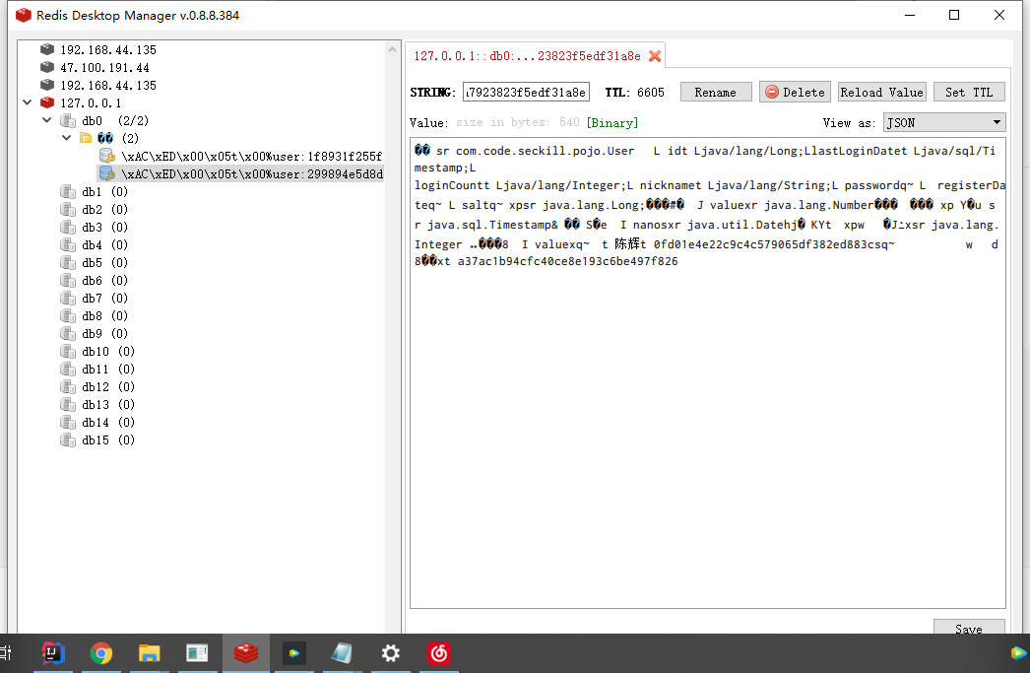Click the Save button
The image size is (1030, 673).
point(969,628)
